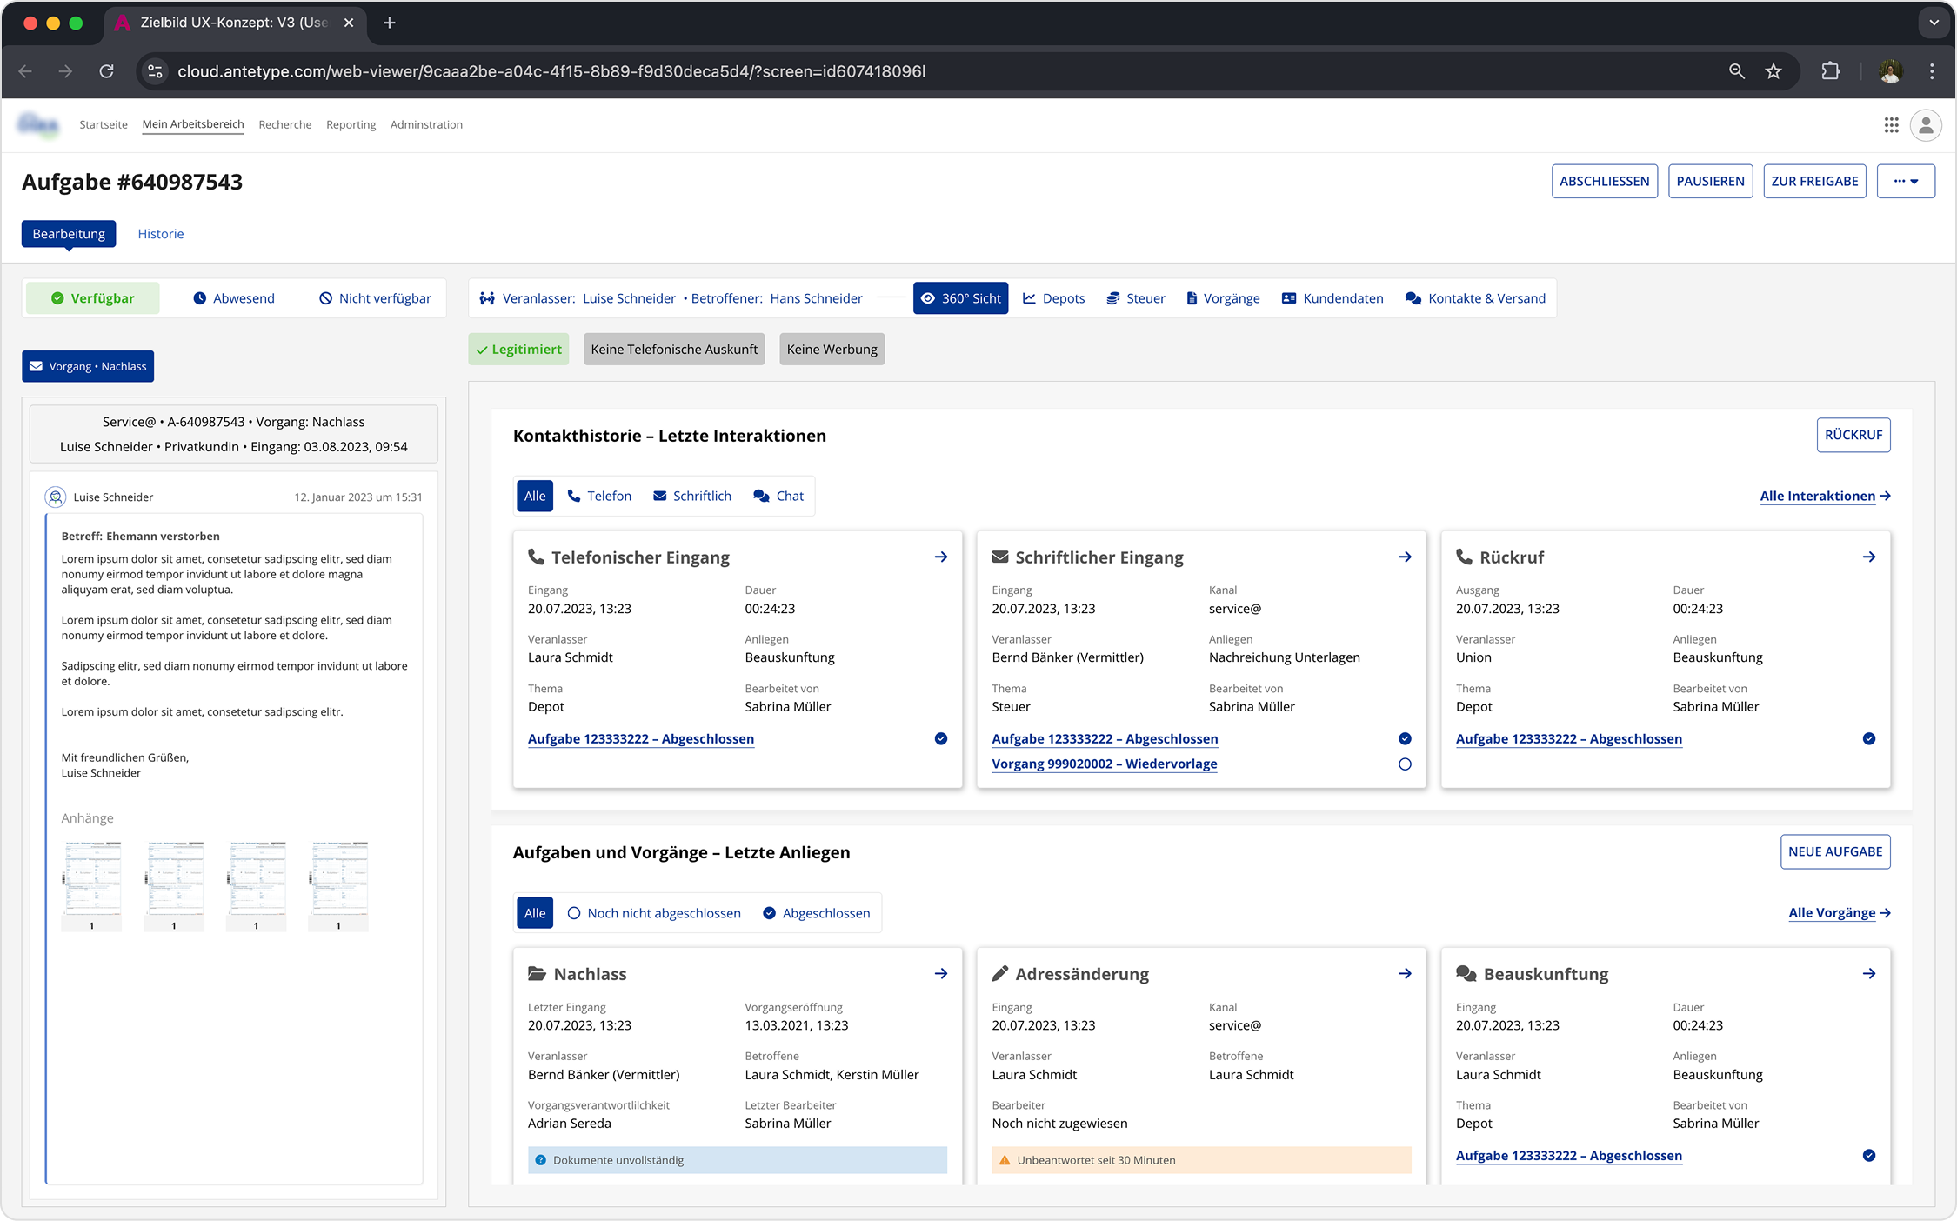The image size is (1957, 1221).
Task: Click the browser reload icon
Action: (x=106, y=71)
